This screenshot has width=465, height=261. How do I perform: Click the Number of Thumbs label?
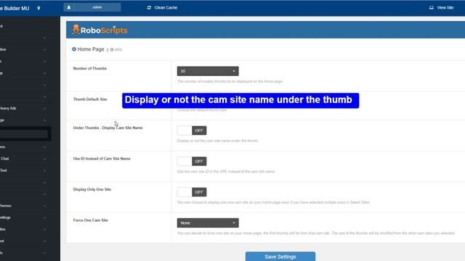click(90, 68)
